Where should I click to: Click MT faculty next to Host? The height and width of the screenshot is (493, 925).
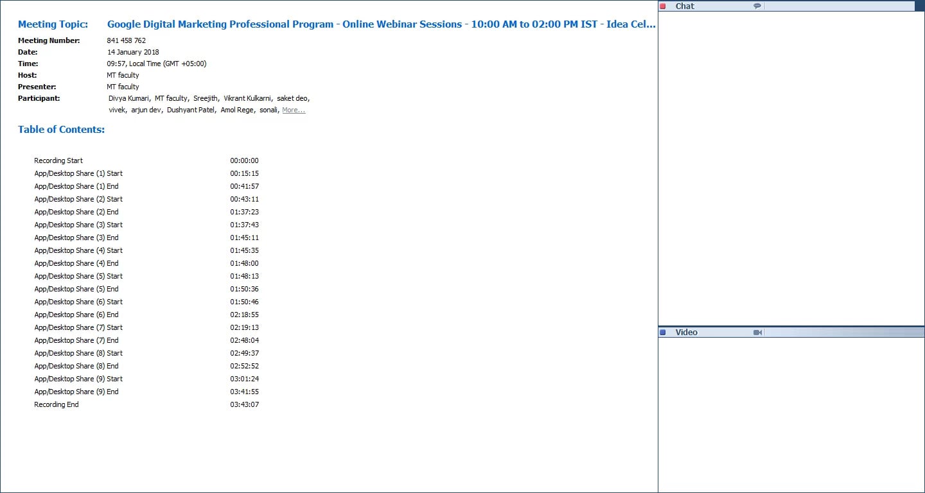point(123,76)
